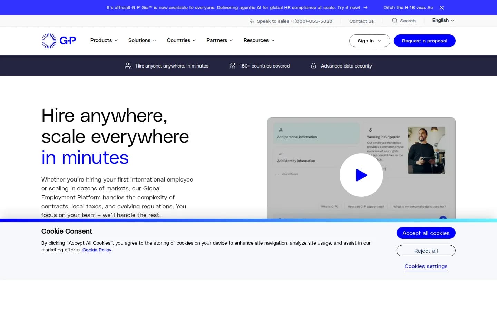Open the Products menu
The width and height of the screenshot is (497, 310).
click(104, 40)
